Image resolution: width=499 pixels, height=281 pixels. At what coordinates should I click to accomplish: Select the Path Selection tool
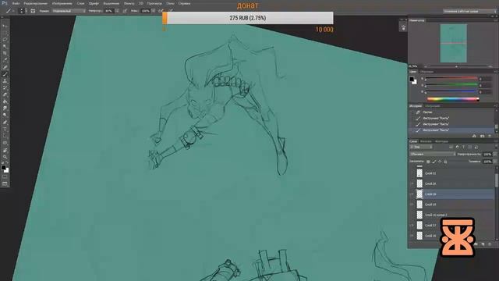tap(5, 136)
